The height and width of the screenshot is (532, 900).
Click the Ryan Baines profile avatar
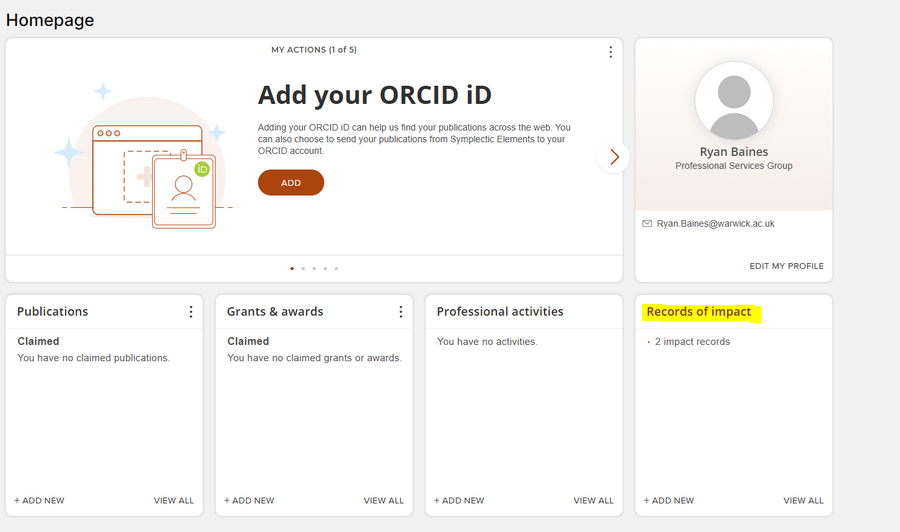coord(734,101)
